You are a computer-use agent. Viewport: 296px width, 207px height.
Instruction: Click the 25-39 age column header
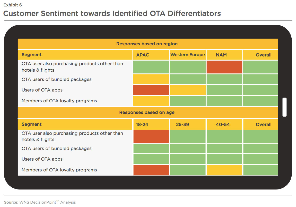coord(188,125)
